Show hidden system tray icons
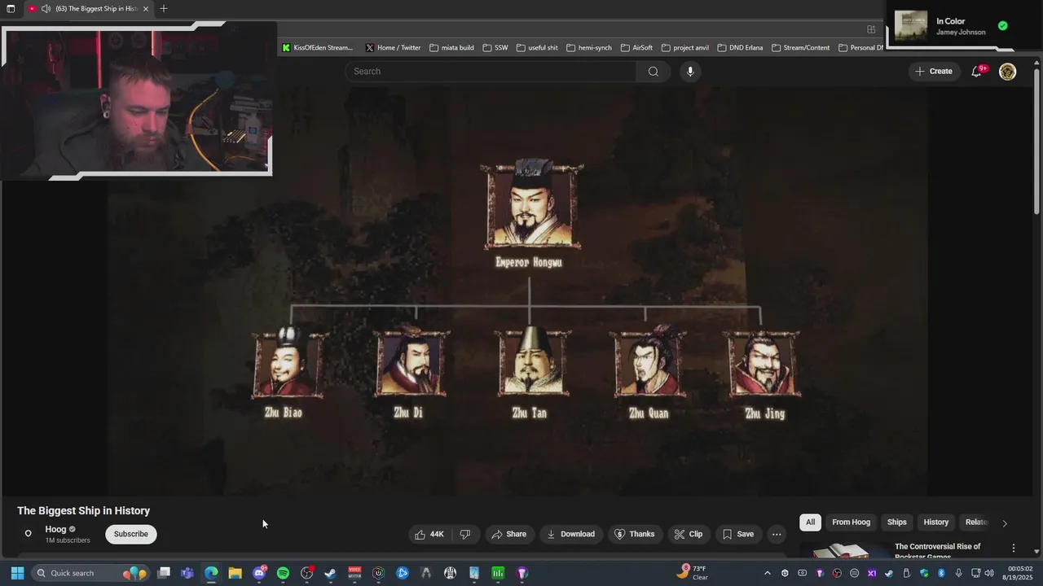This screenshot has height=586, width=1043. (x=767, y=573)
